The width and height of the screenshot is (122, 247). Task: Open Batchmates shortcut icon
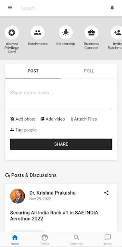tap(38, 33)
